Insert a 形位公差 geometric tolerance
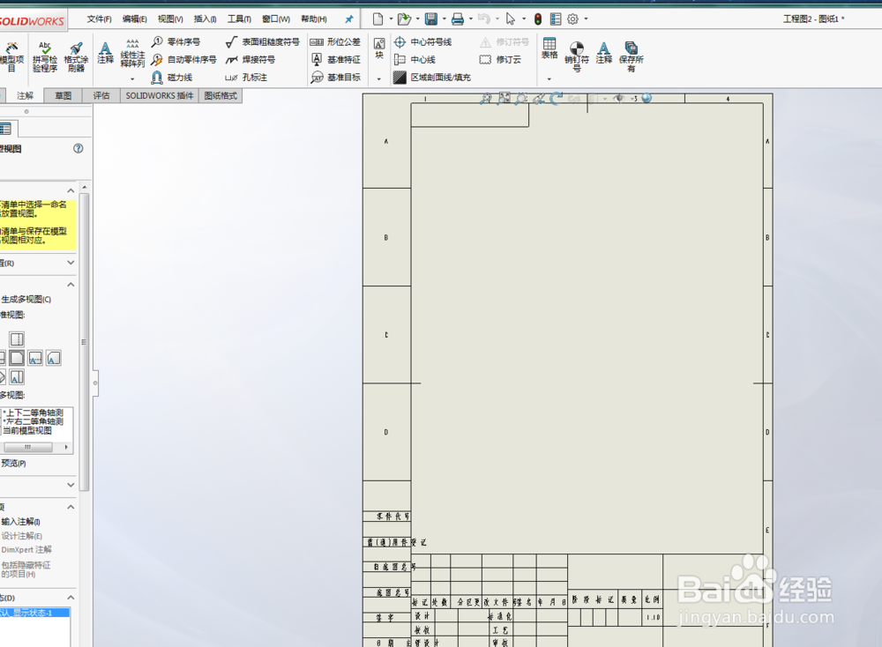This screenshot has height=647, width=882. click(335, 41)
